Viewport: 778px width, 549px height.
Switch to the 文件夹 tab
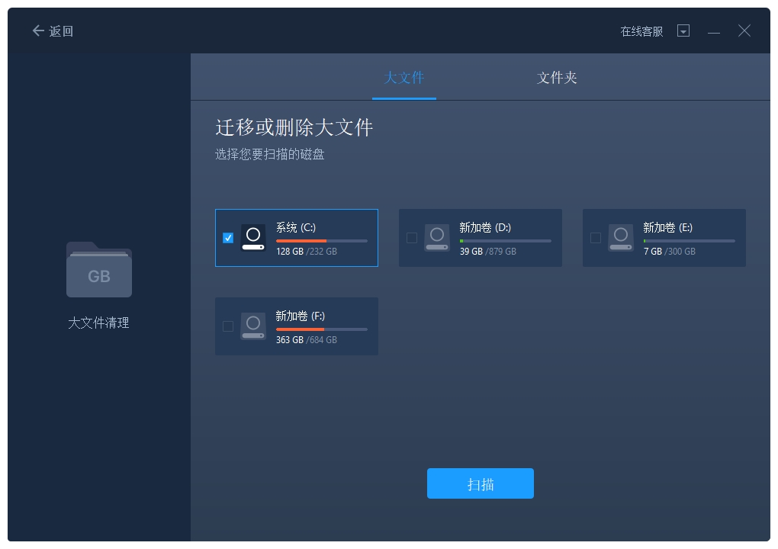[x=557, y=78]
